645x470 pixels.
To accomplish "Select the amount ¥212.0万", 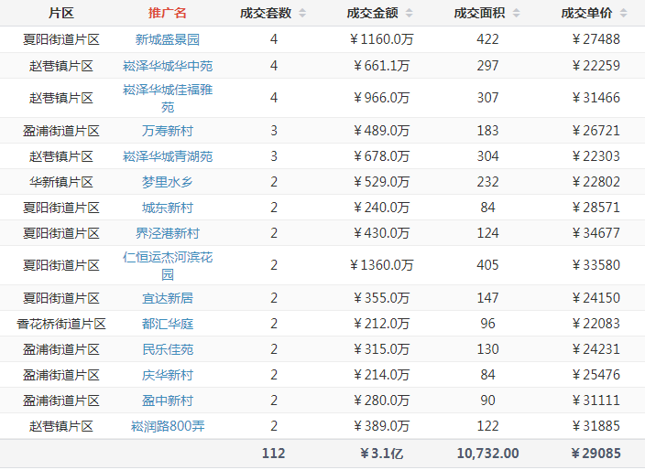I will (381, 324).
